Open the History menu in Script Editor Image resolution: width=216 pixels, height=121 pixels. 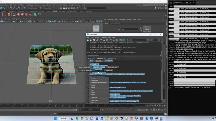click(x=97, y=37)
